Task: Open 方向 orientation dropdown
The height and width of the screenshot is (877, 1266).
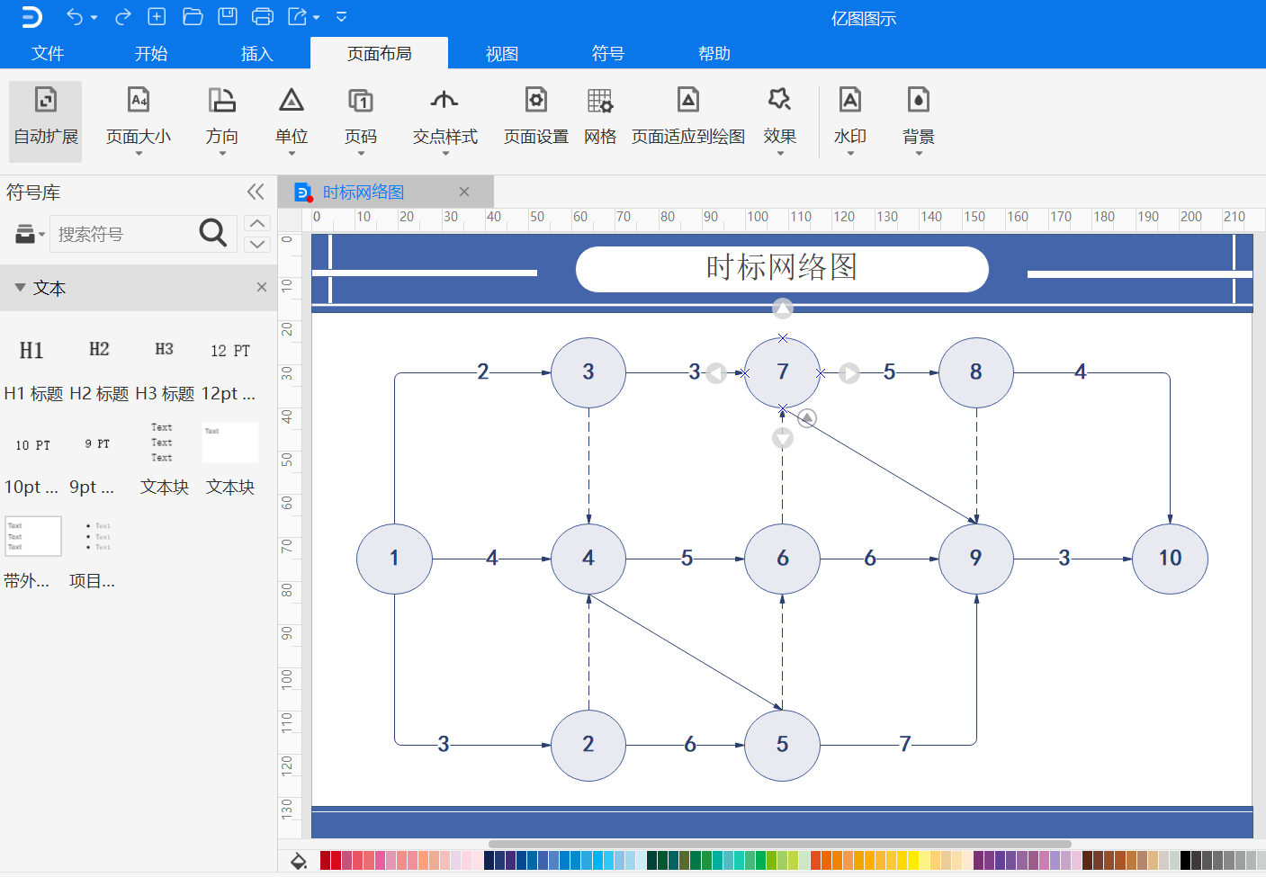Action: [222, 121]
